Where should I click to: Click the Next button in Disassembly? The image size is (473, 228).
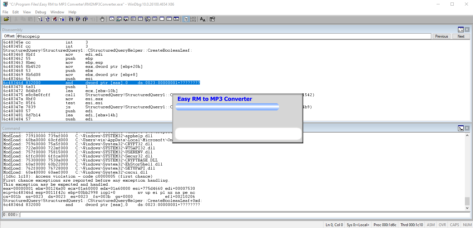461,36
